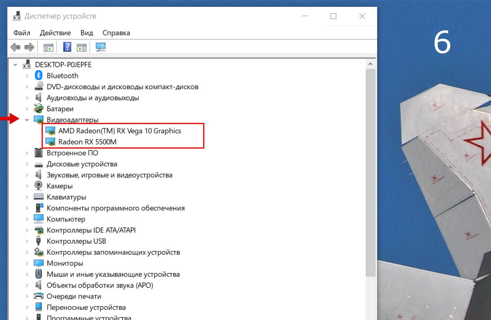This screenshot has width=491, height=320.
Task: Open the Действие menu
Action: coord(55,33)
